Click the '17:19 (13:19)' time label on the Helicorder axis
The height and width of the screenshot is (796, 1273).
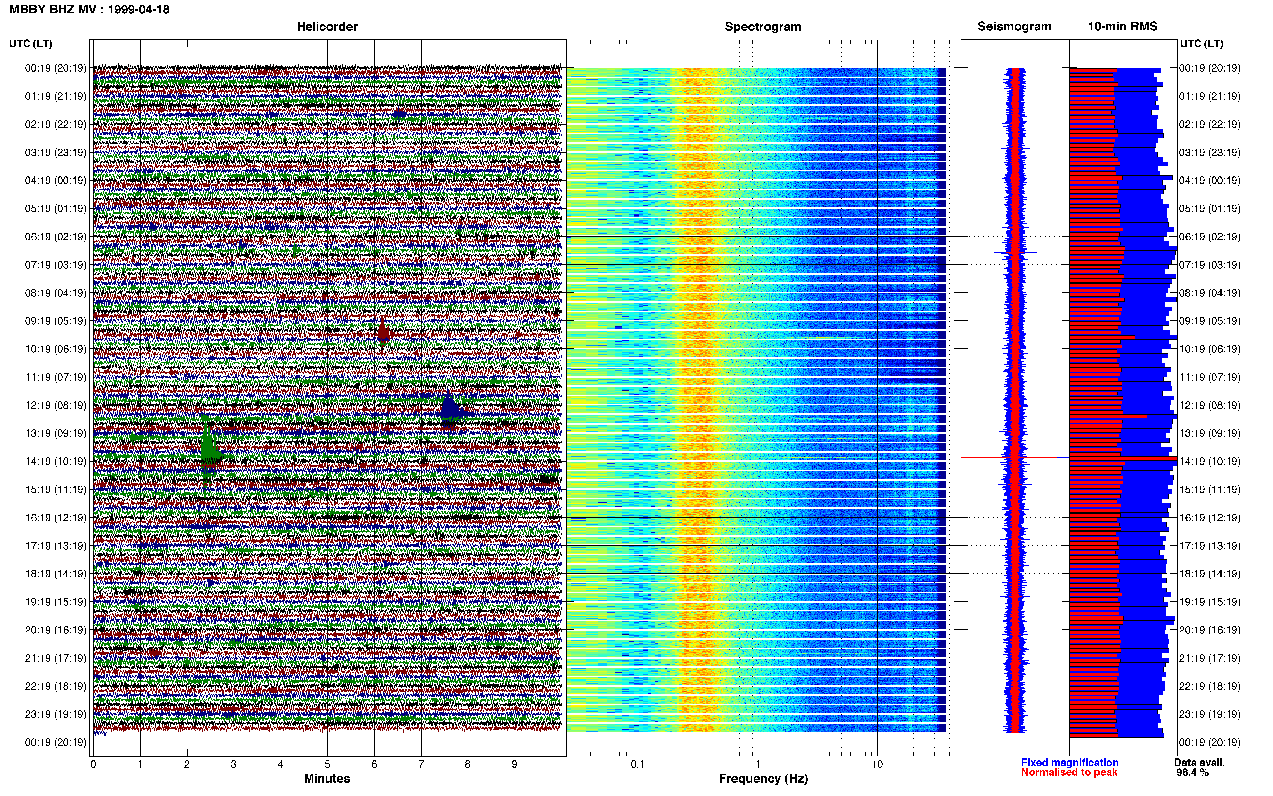[56, 545]
